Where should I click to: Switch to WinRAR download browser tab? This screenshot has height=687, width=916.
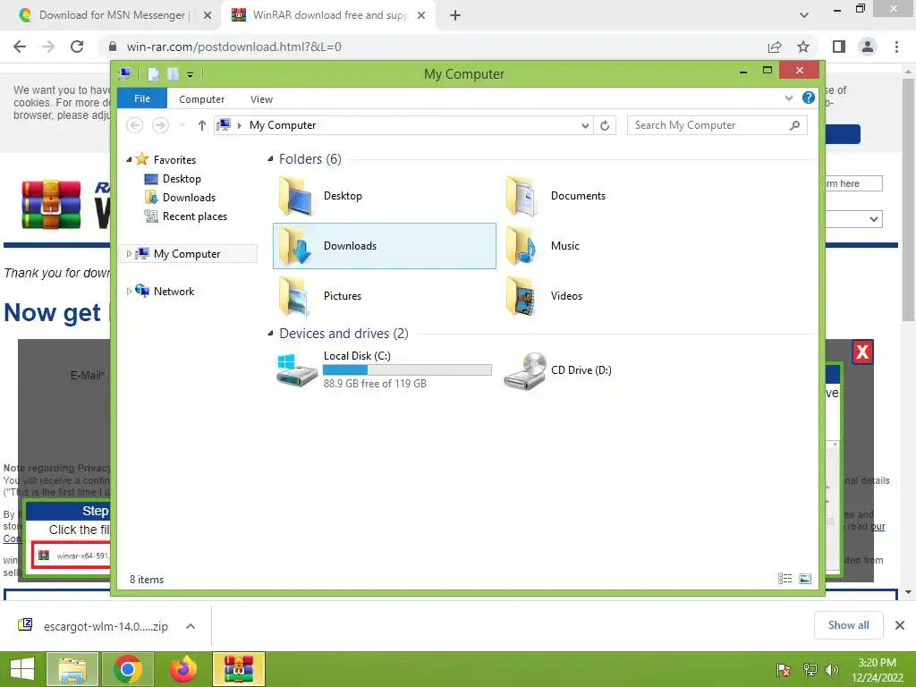point(329,15)
